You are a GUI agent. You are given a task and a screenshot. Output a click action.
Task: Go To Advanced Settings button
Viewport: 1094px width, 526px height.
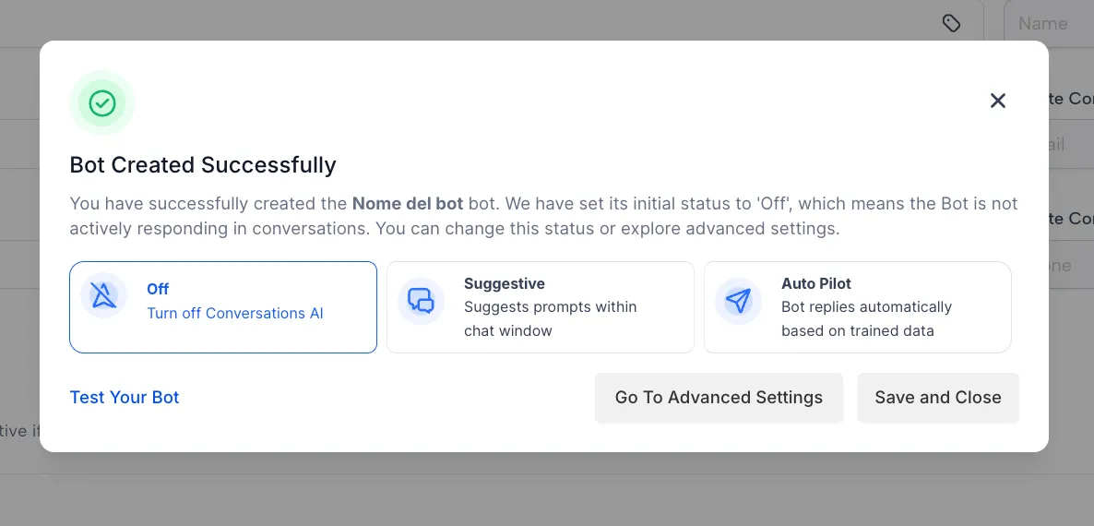coord(719,398)
